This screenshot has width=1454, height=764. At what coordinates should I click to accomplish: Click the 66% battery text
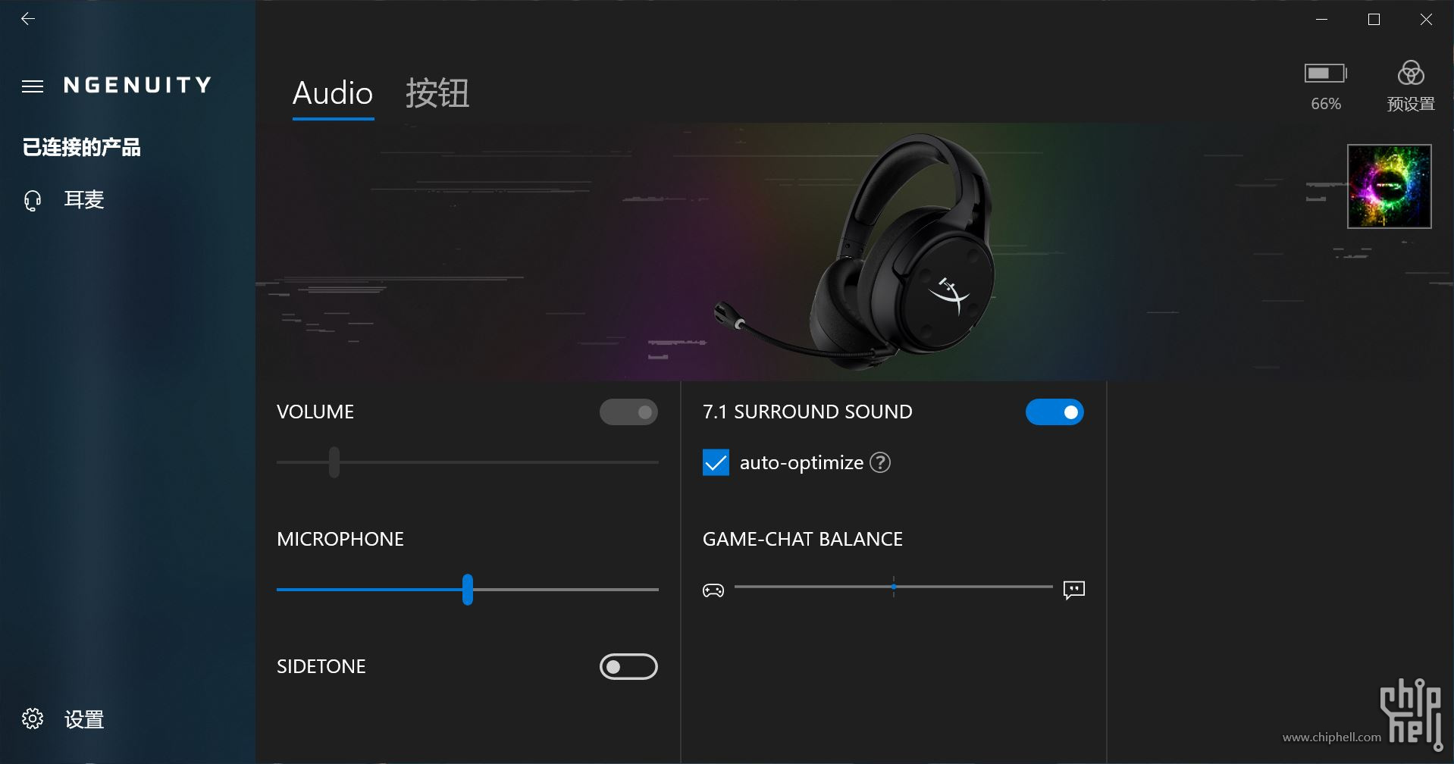(x=1326, y=104)
